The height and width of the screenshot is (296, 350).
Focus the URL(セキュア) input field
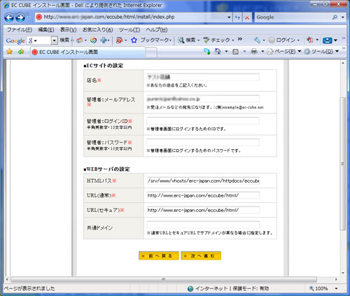(203, 210)
